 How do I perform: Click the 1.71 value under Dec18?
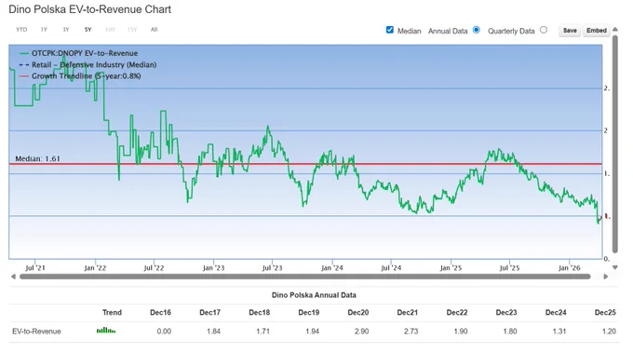(x=263, y=332)
